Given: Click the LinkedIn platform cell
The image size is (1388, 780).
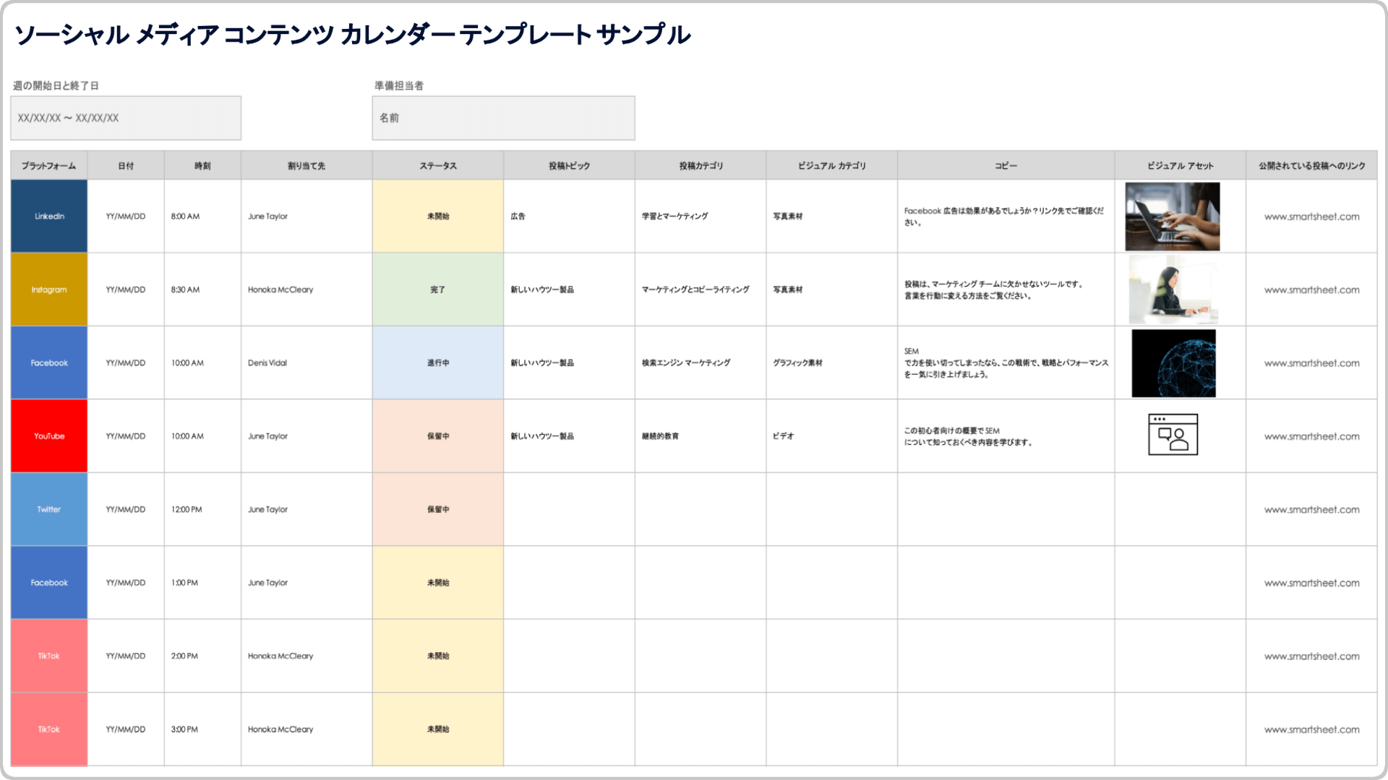Looking at the screenshot, I should click(x=49, y=216).
